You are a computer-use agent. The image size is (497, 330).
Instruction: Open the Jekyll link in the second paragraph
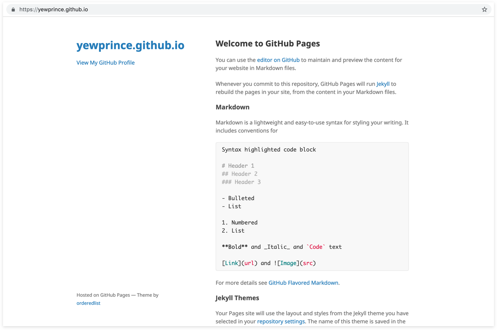pos(383,84)
